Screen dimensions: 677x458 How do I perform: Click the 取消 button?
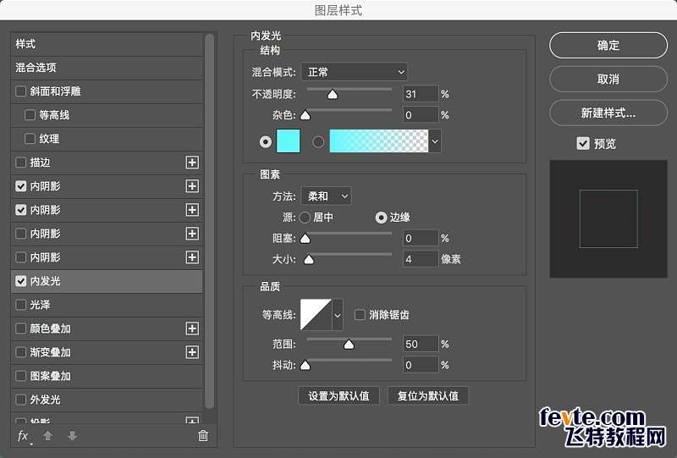(x=608, y=79)
